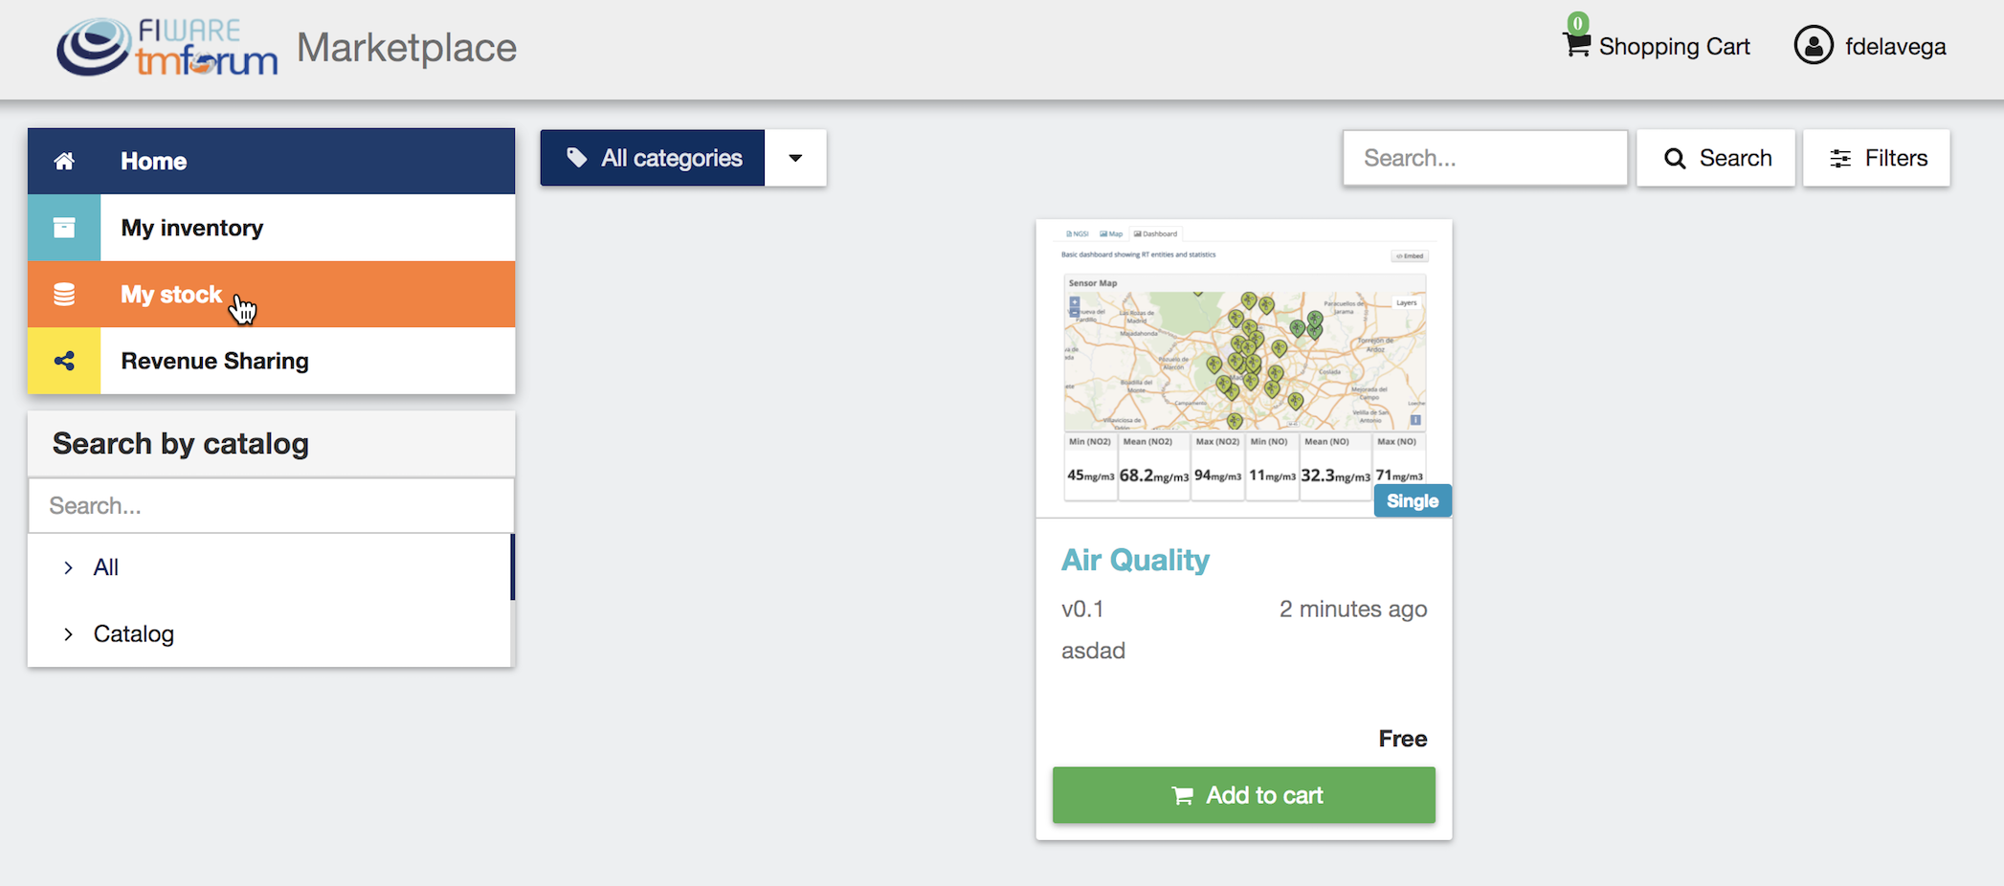The image size is (2004, 886).
Task: Open Revenue Sharing menu item
Action: [272, 361]
